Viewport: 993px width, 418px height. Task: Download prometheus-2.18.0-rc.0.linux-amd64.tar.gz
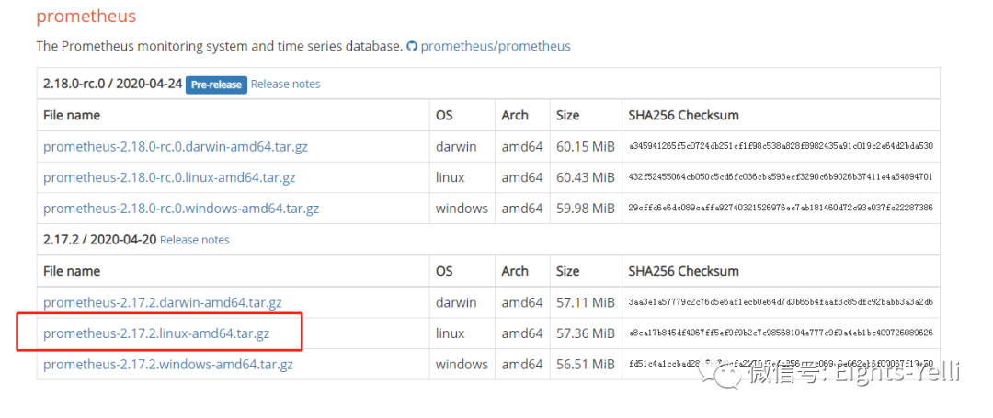169,177
